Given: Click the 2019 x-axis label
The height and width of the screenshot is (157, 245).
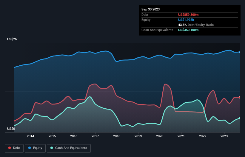Looking at the screenshot, I should 138,136.
